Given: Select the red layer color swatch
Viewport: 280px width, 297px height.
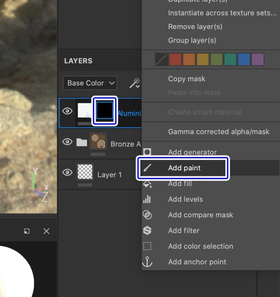Looking at the screenshot, I should pos(175,59).
